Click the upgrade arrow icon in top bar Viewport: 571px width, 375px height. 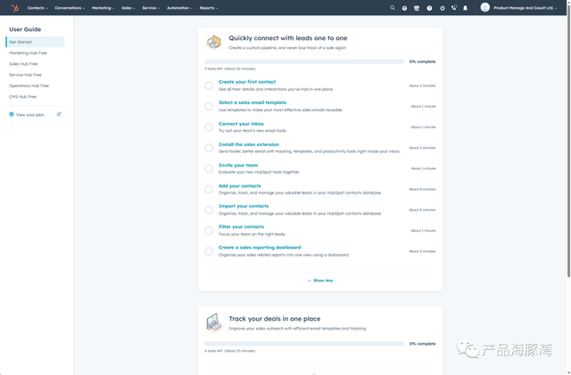pos(404,8)
